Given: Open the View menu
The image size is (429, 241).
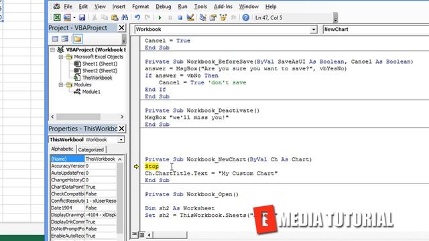Looking at the screenshot, I should point(100,6).
